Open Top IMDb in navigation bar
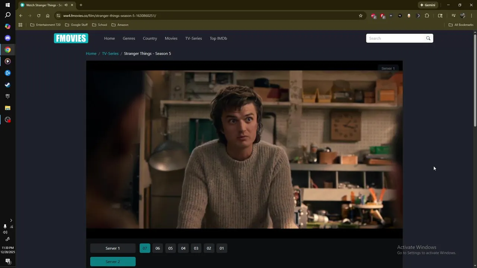Viewport: 477px width, 268px height. click(218, 38)
